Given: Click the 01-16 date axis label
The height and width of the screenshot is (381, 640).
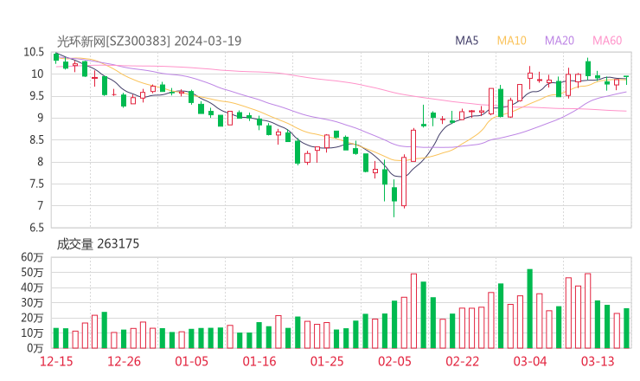Looking at the screenshot, I should point(259,361).
